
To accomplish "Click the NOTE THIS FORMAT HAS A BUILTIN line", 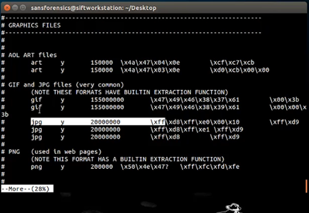I will tap(128, 159).
